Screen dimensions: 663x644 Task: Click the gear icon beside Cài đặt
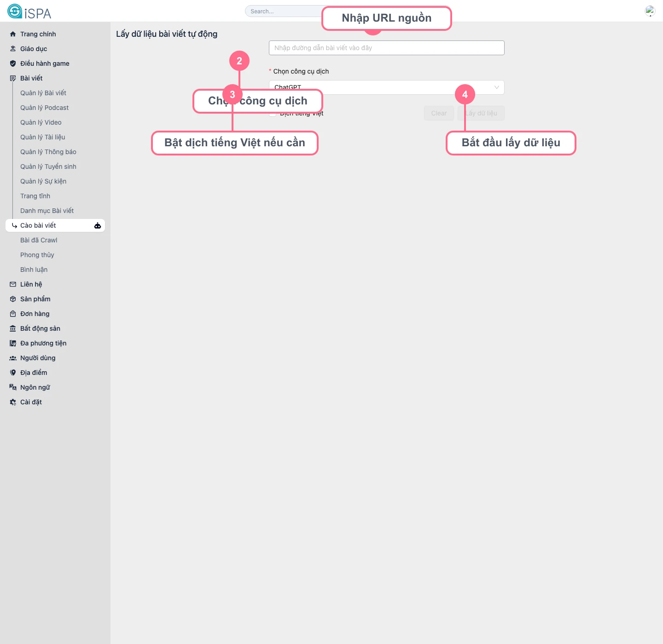(13, 402)
